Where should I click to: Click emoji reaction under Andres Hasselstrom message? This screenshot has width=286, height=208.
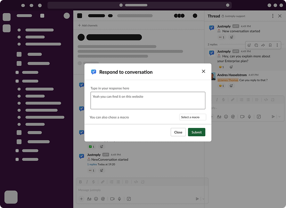coord(221,86)
